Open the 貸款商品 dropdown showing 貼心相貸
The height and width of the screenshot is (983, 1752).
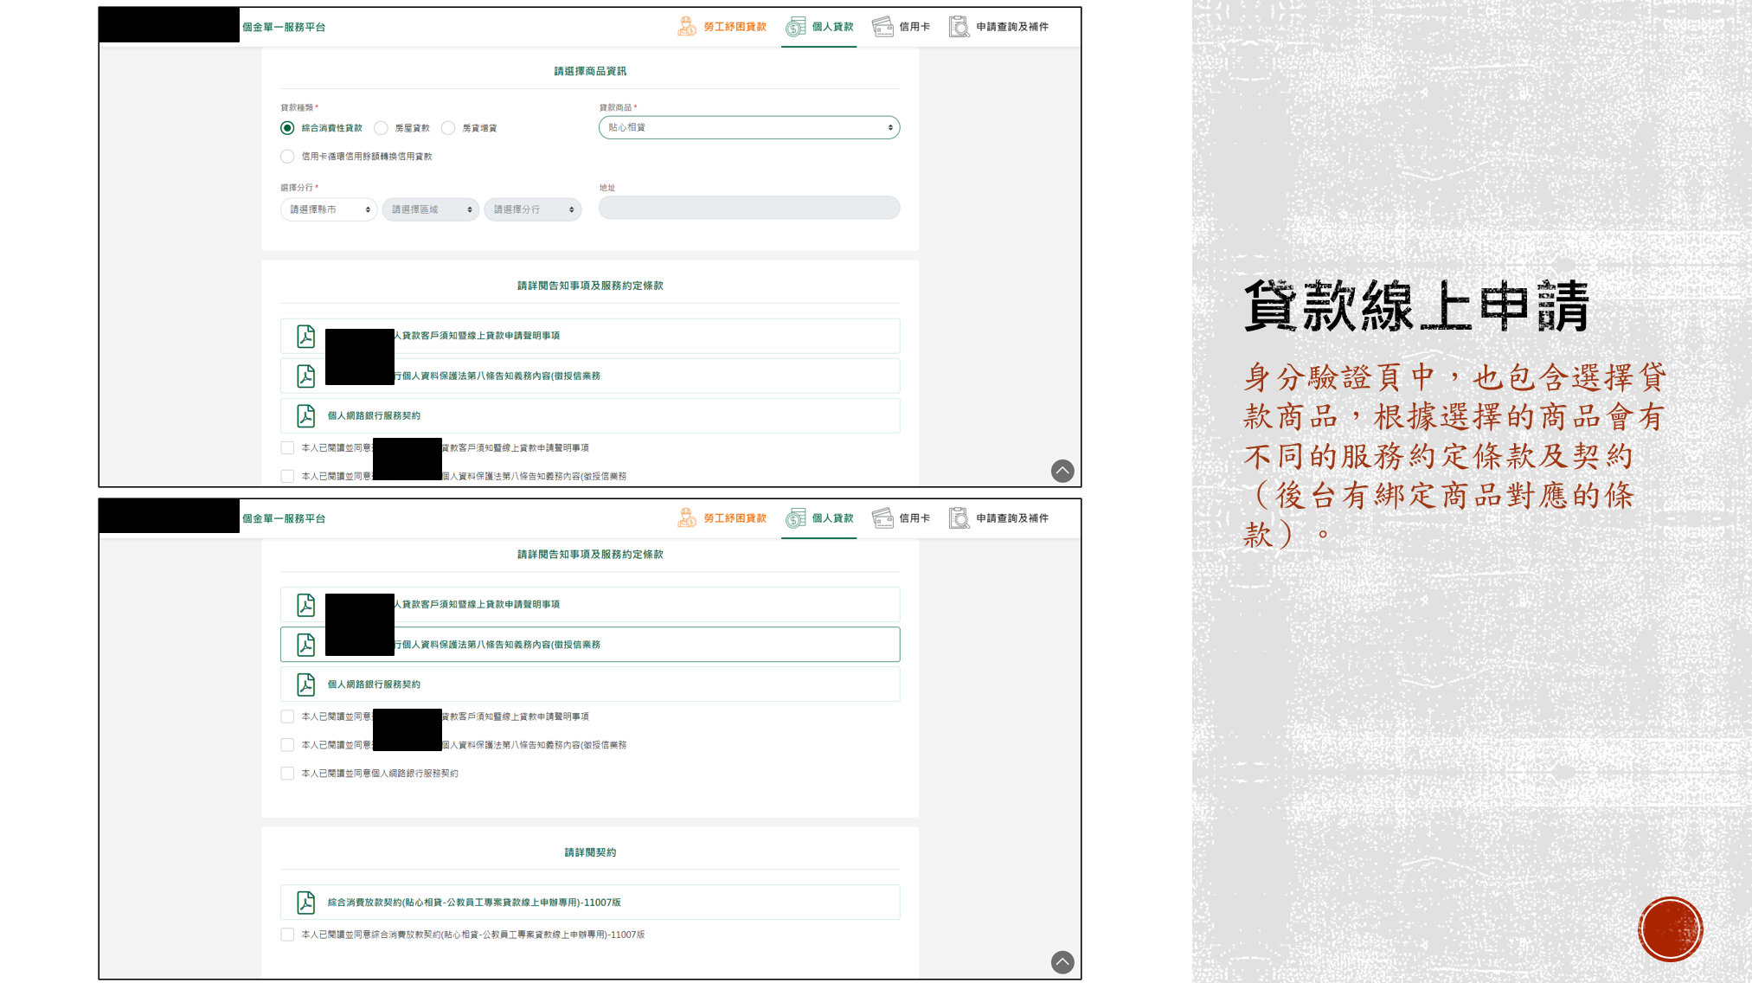pyautogui.click(x=749, y=128)
